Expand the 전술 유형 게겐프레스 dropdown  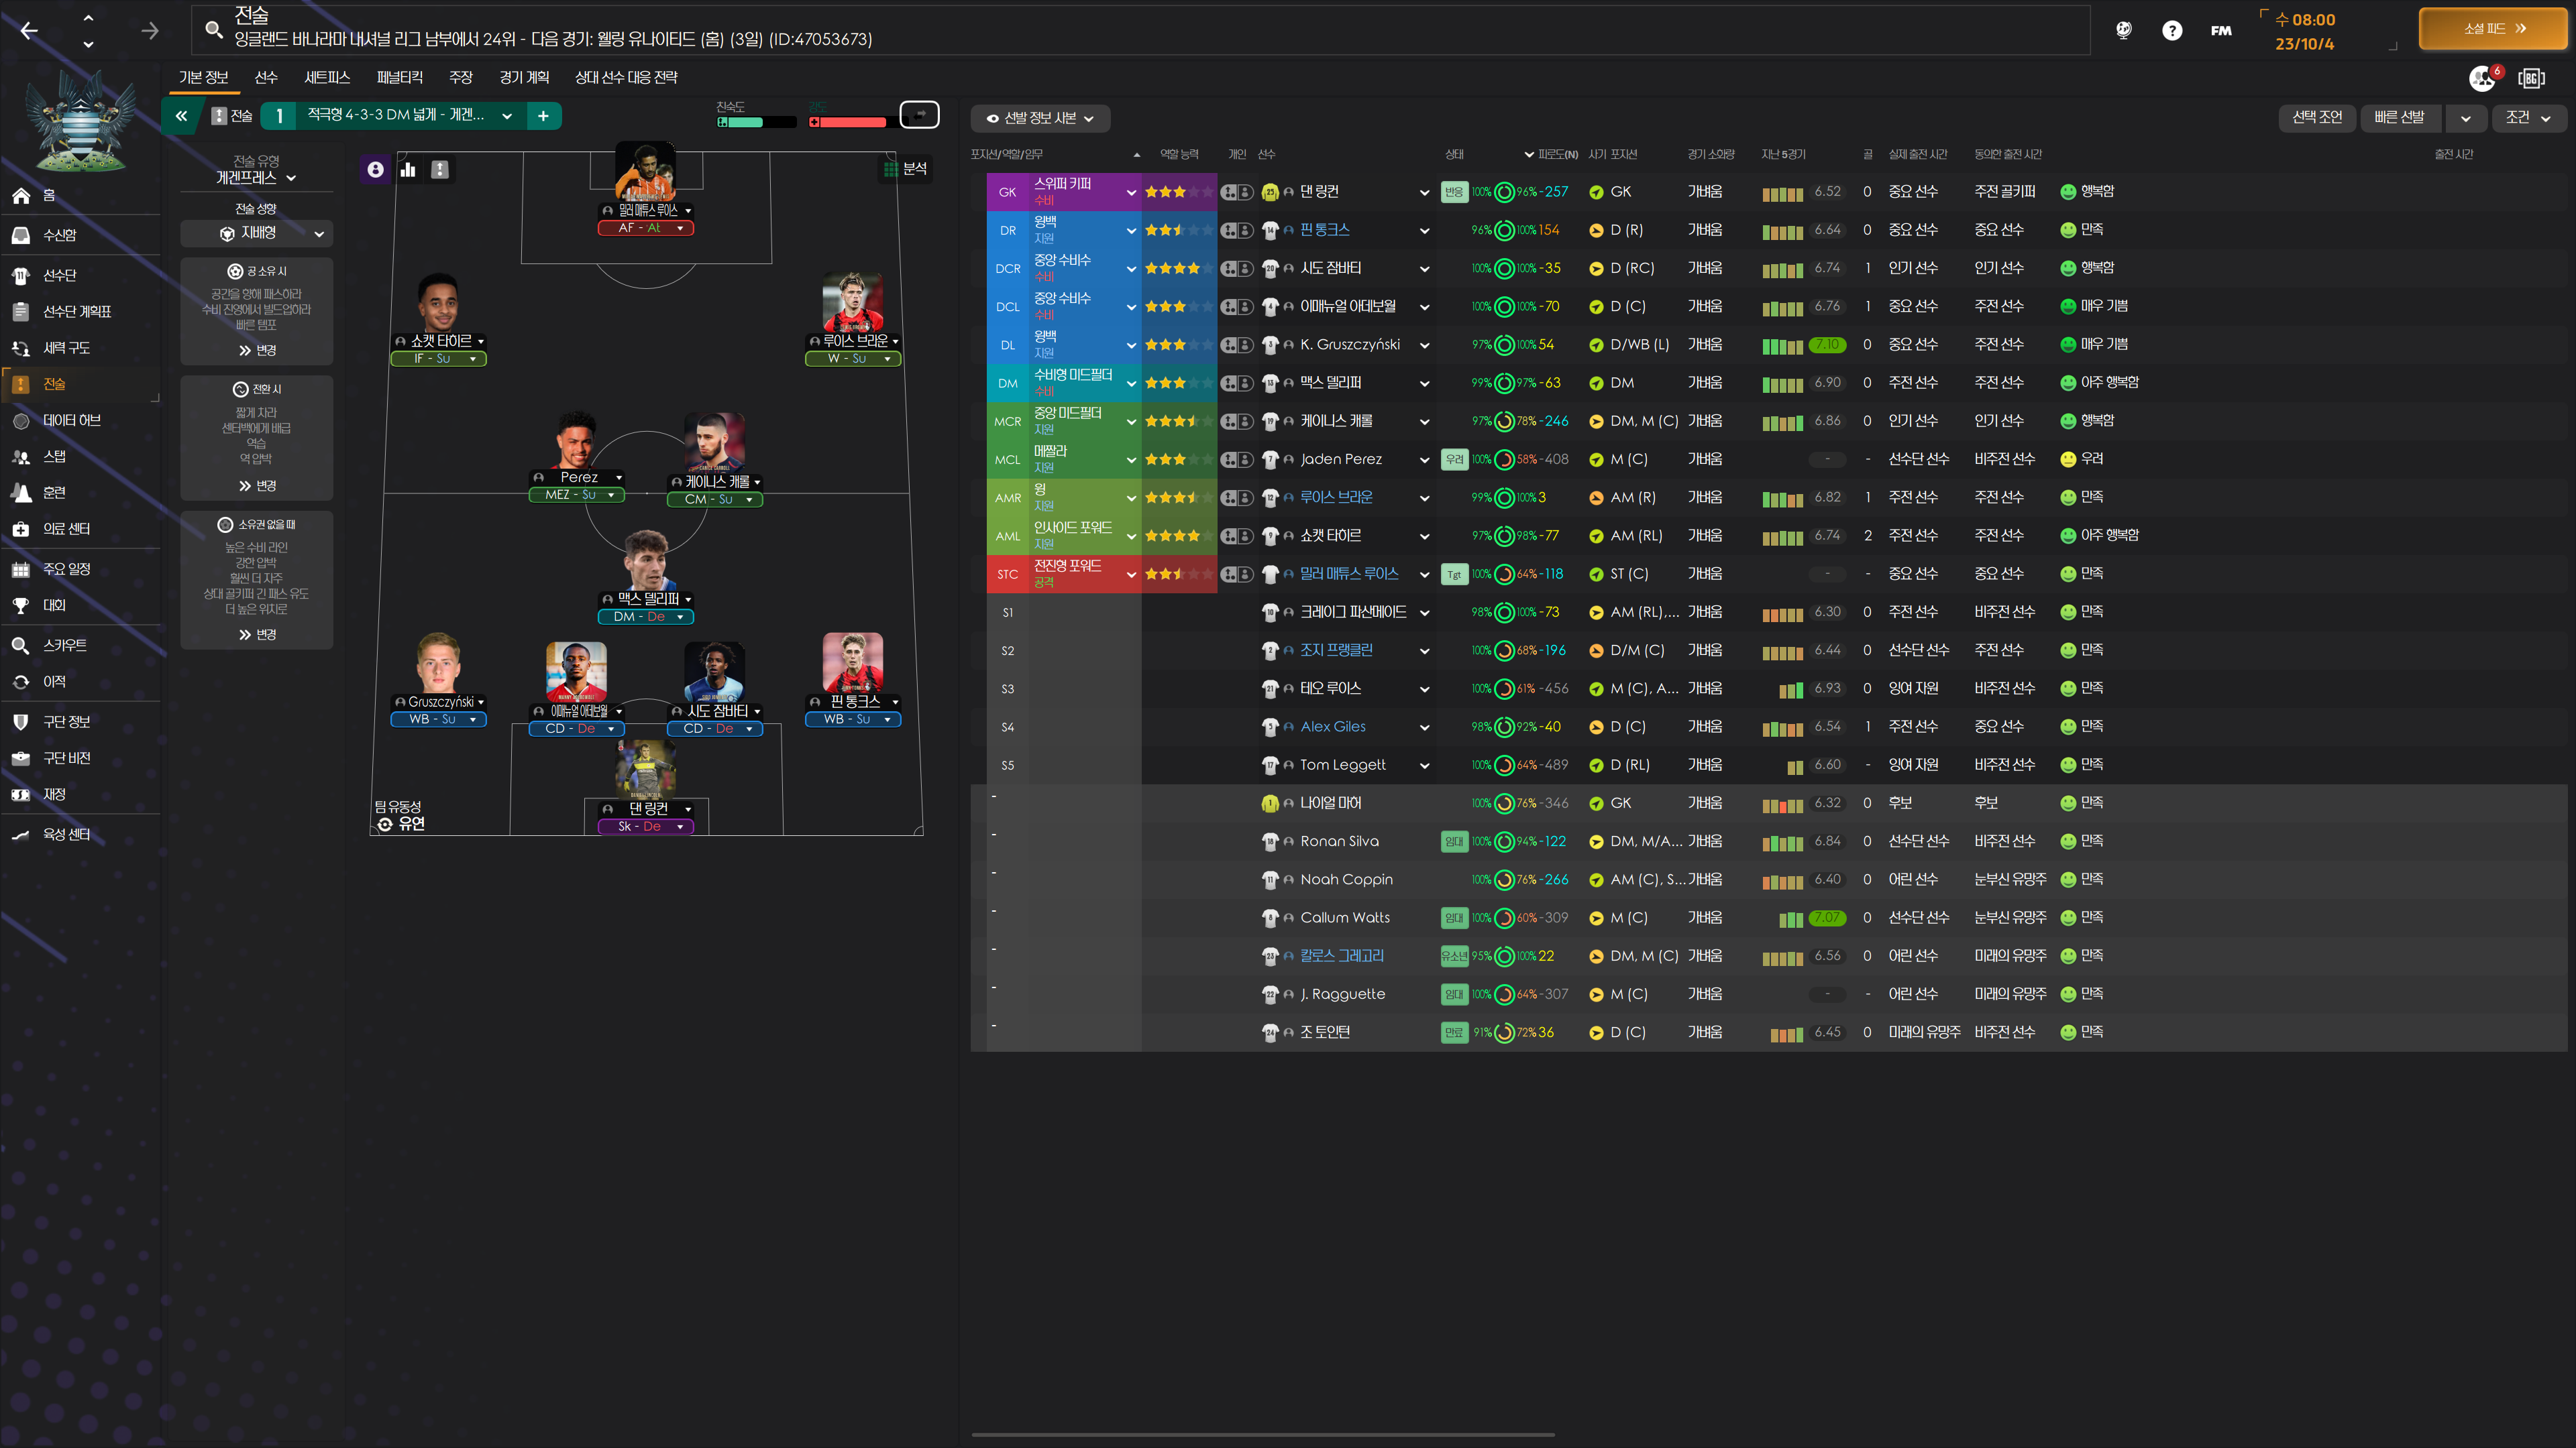256,178
